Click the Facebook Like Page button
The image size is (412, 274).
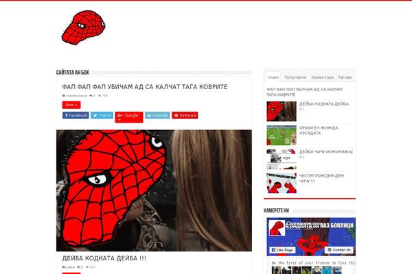[x=282, y=250]
